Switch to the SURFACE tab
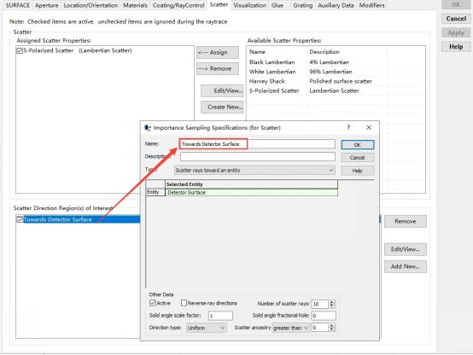This screenshot has width=473, height=355. coord(17,5)
